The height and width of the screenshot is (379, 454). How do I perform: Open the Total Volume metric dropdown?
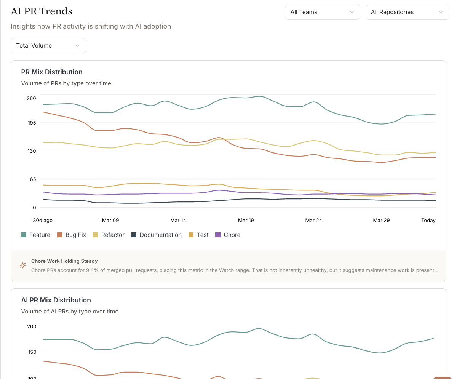click(x=48, y=46)
